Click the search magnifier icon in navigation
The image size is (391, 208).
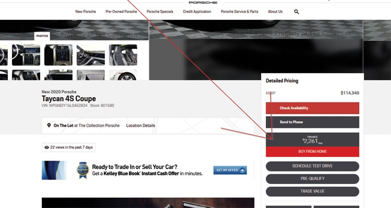(296, 11)
